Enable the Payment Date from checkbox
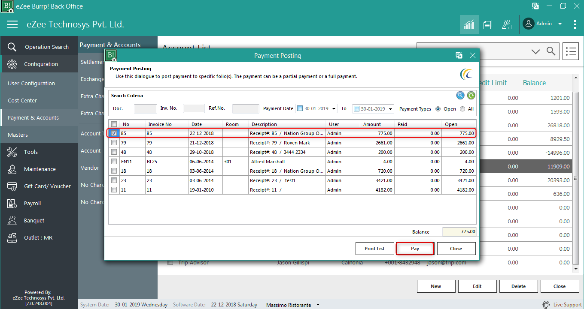This screenshot has height=309, width=584. (x=300, y=109)
